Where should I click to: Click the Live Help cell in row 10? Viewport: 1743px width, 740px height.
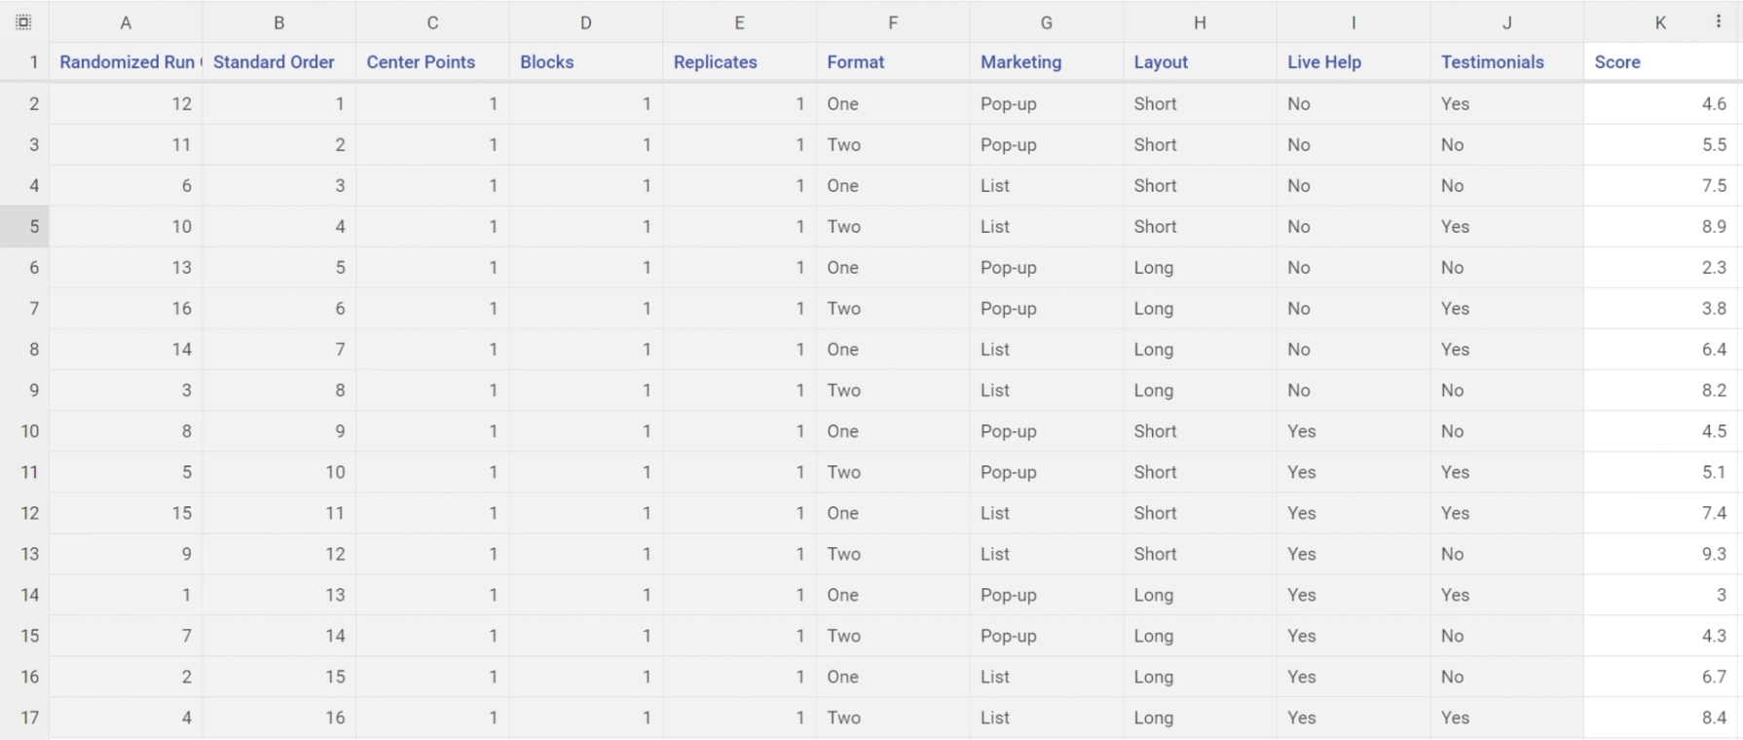click(1353, 431)
